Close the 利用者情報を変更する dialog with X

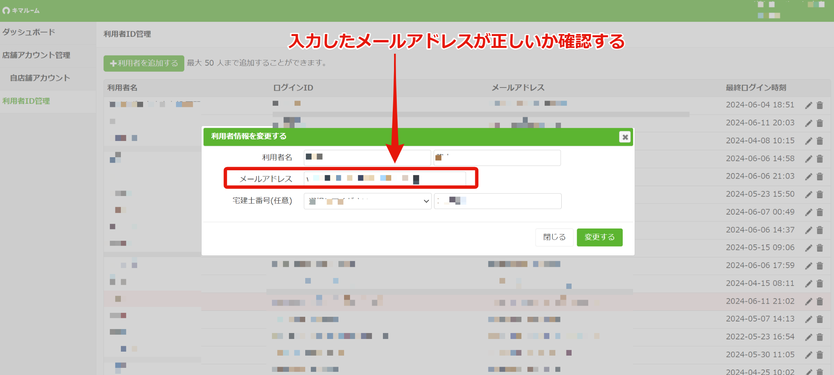(x=625, y=137)
